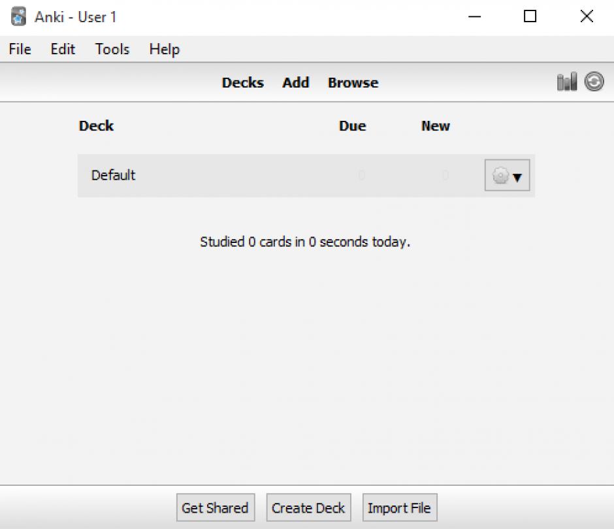Maximize the Anki window
Viewport: 614px width, 529px height.
click(530, 16)
